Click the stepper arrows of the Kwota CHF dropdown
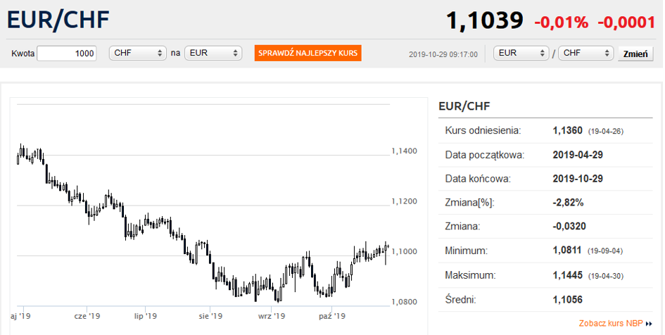The image size is (665, 335). [160, 53]
